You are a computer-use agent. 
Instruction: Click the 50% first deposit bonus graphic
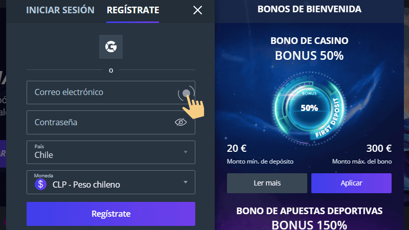309,107
